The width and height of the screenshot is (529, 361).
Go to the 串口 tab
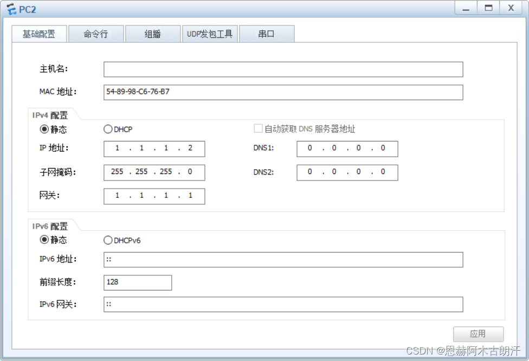(267, 34)
